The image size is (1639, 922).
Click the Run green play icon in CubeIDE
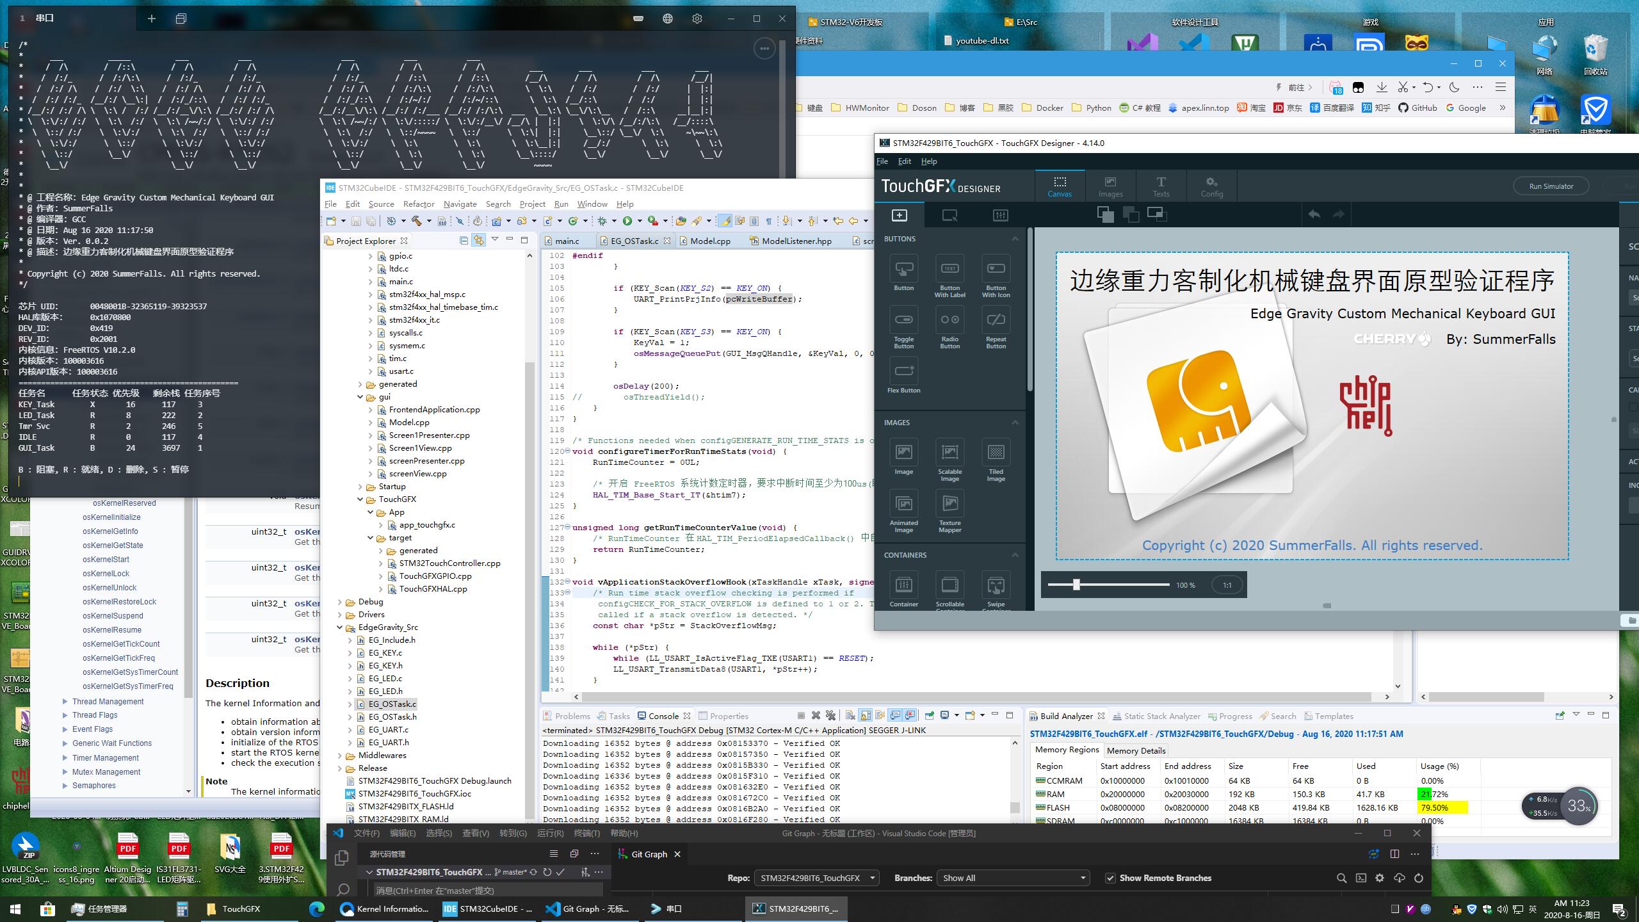click(627, 221)
